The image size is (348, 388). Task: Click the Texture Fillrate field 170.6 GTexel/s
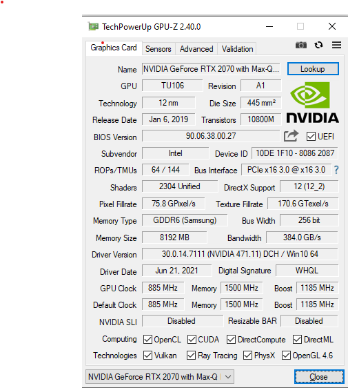(x=303, y=204)
